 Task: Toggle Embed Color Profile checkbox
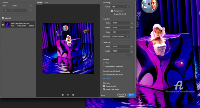[104, 89]
